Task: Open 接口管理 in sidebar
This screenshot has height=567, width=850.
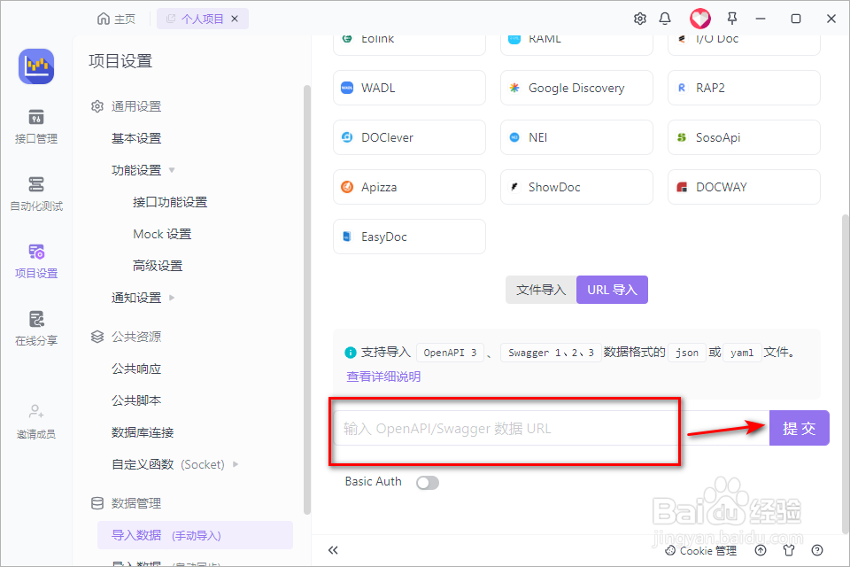Action: pos(36,127)
